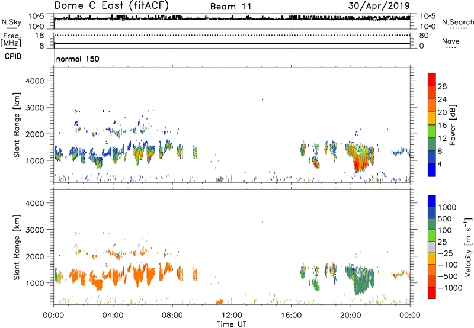Click the '16:00' time axis label
The image size is (474, 328).
(291, 316)
